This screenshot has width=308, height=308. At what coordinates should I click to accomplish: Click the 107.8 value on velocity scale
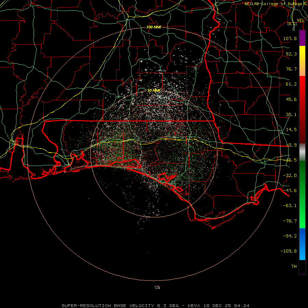(290, 38)
